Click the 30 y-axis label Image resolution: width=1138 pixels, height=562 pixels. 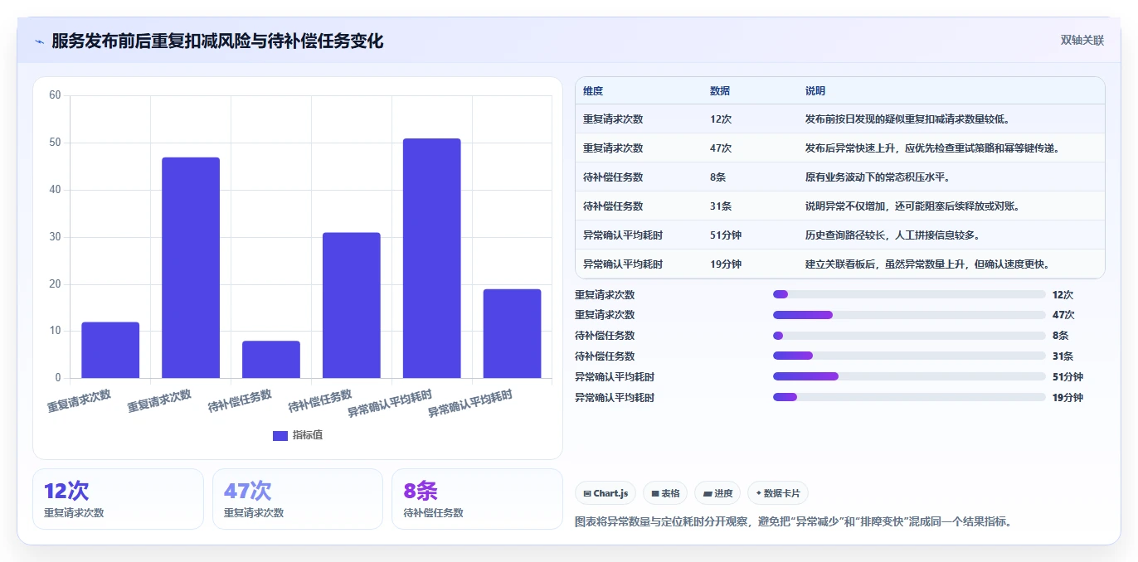(55, 237)
